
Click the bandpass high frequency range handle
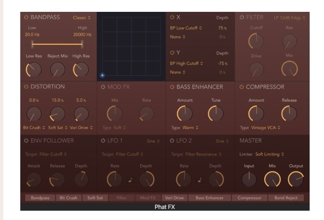pyautogui.click(x=82, y=44)
